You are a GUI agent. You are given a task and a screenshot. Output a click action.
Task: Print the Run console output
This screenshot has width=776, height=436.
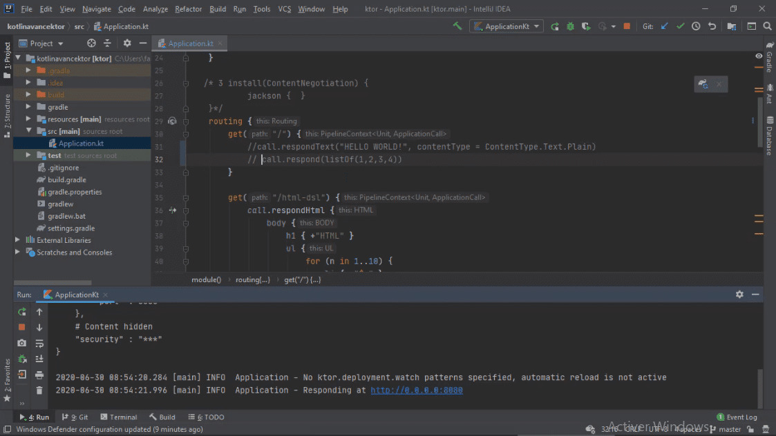point(39,375)
